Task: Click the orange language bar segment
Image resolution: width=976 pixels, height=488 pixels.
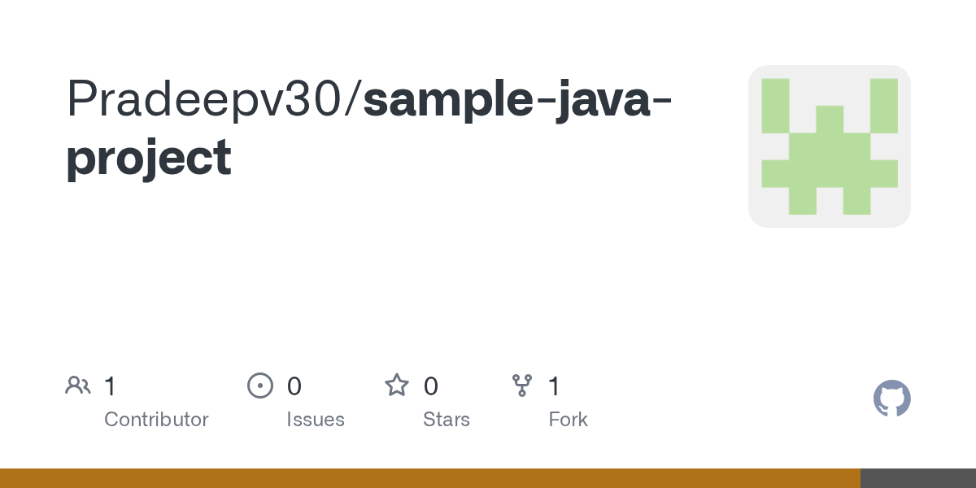Action: pyautogui.click(x=430, y=478)
